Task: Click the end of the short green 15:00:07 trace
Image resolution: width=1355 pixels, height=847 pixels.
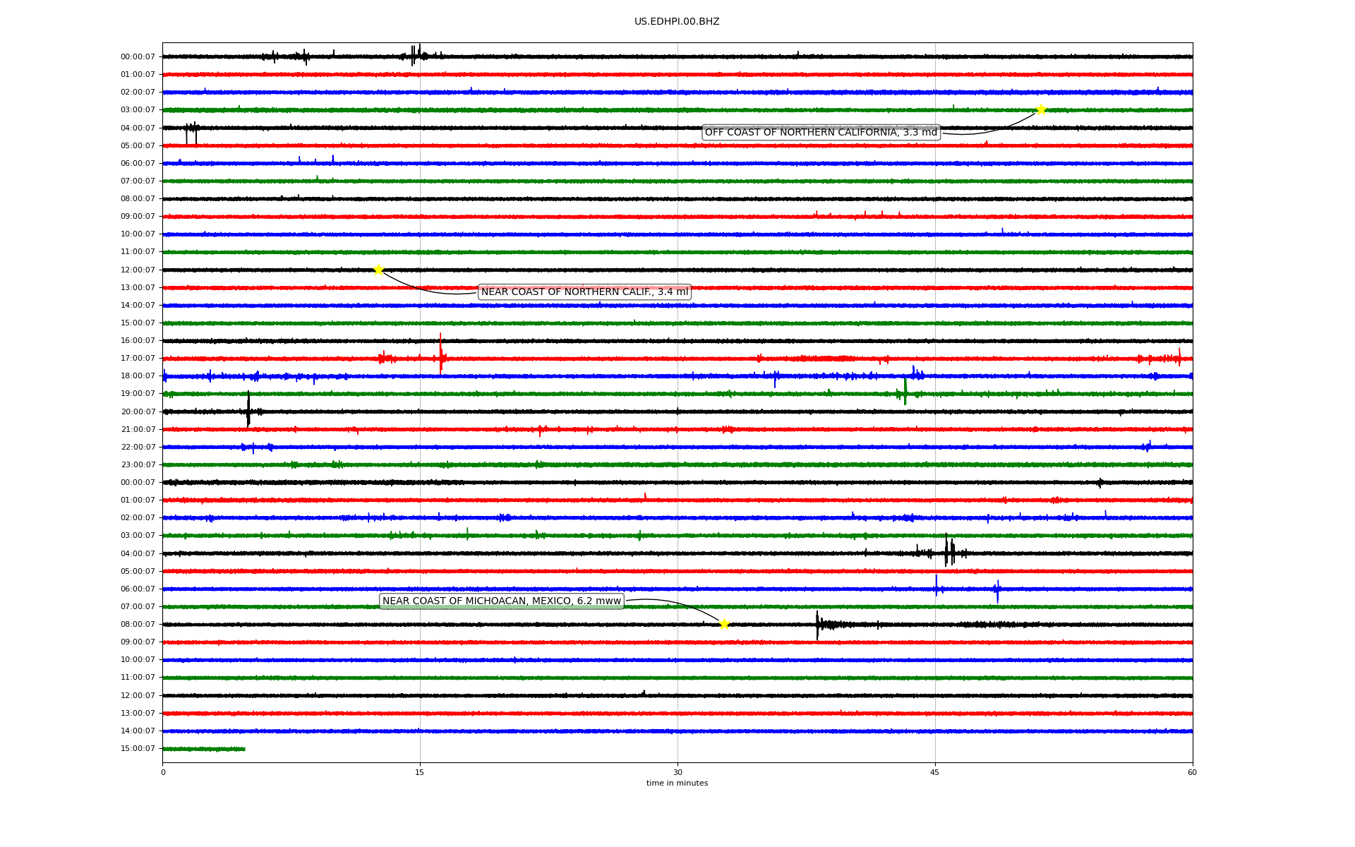Action: [243, 749]
